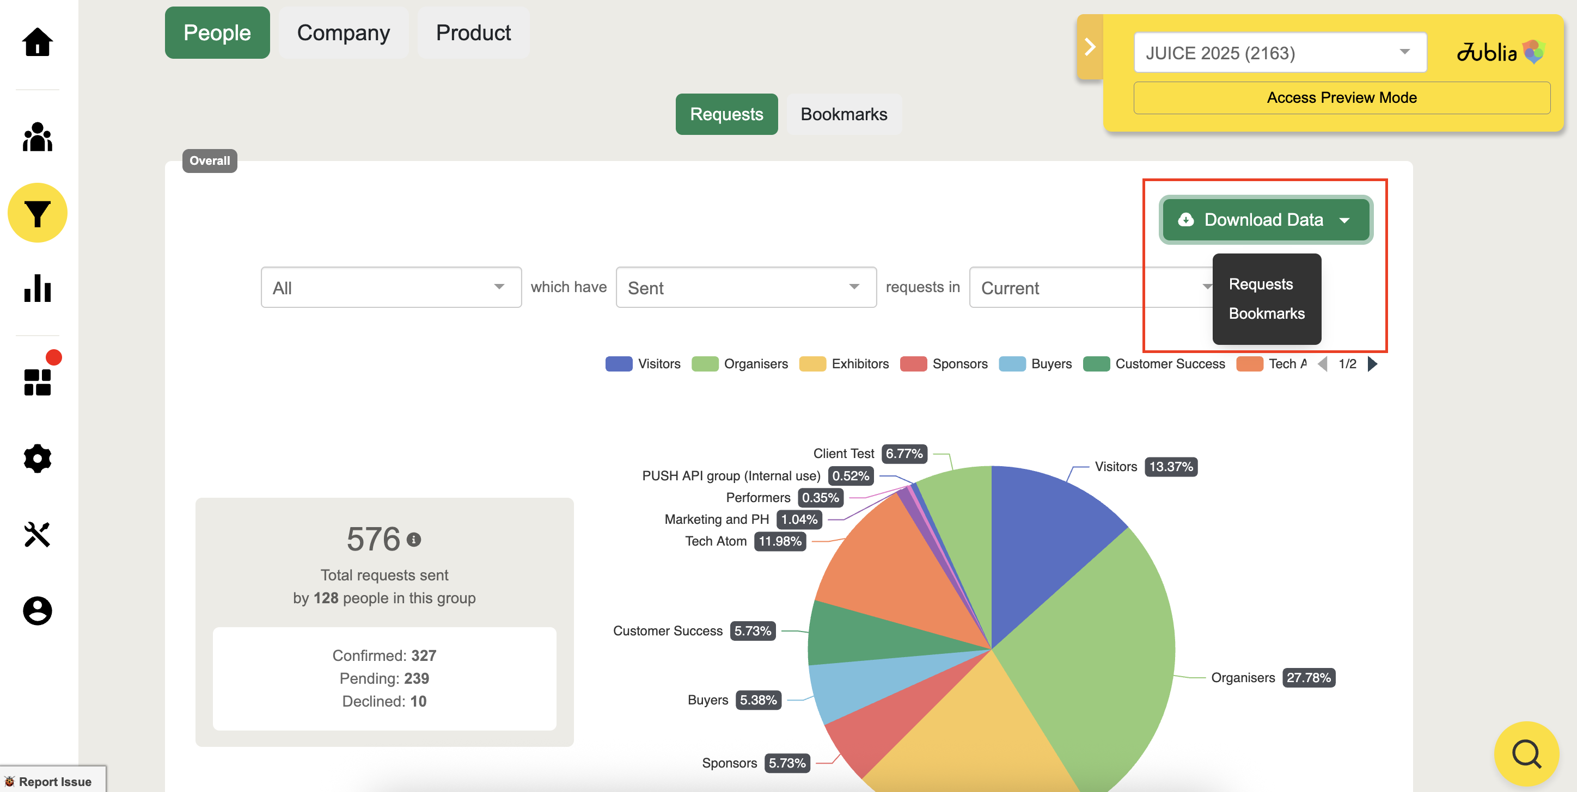Toggle the Organisers legend series

[x=739, y=364]
